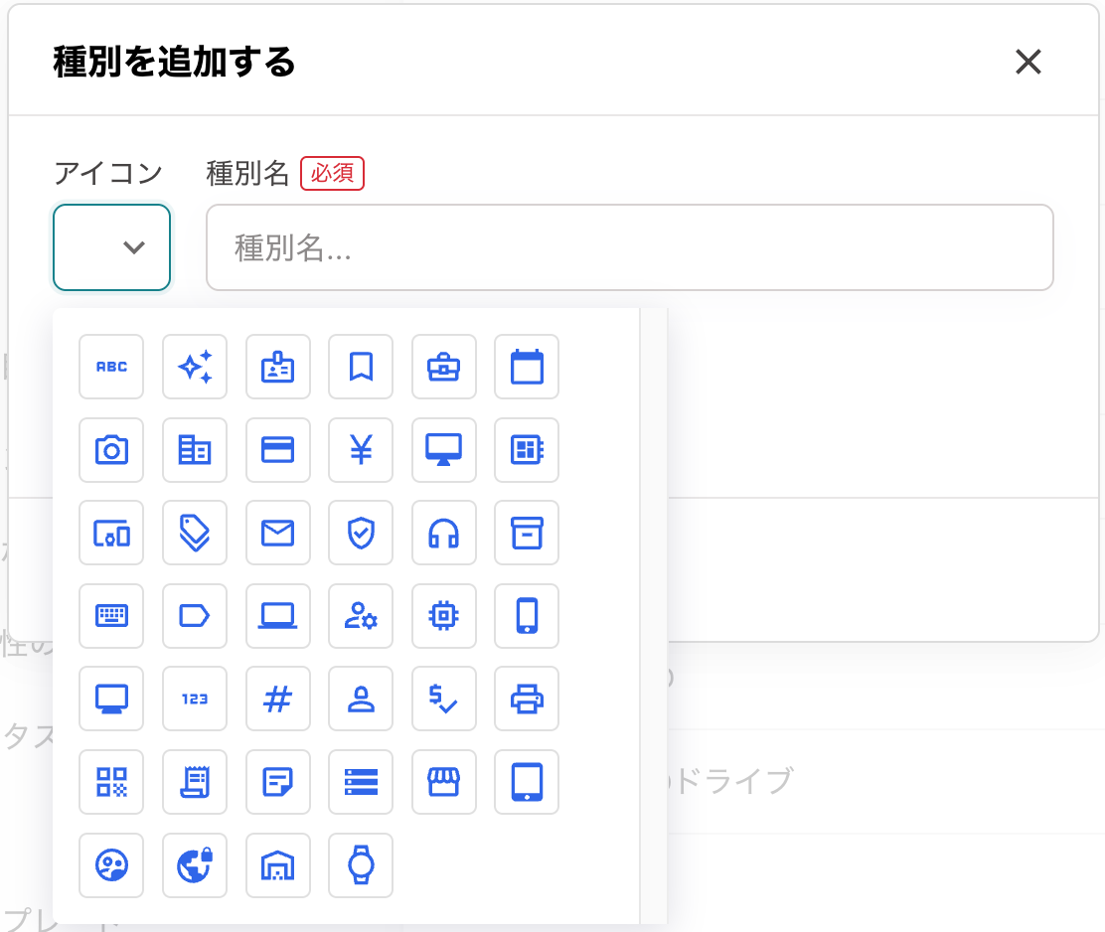This screenshot has width=1105, height=932.
Task: Select the QR code icon
Action: tap(111, 782)
